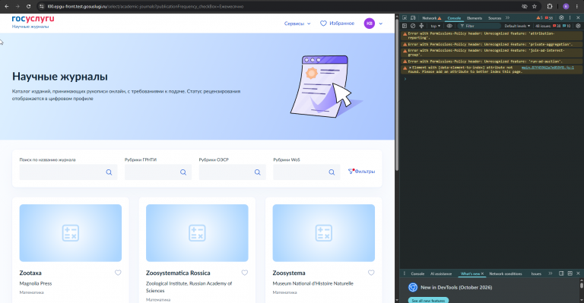Viewport: 584px width, 303px height.
Task: Focus the console Filter field
Action: 479,26
